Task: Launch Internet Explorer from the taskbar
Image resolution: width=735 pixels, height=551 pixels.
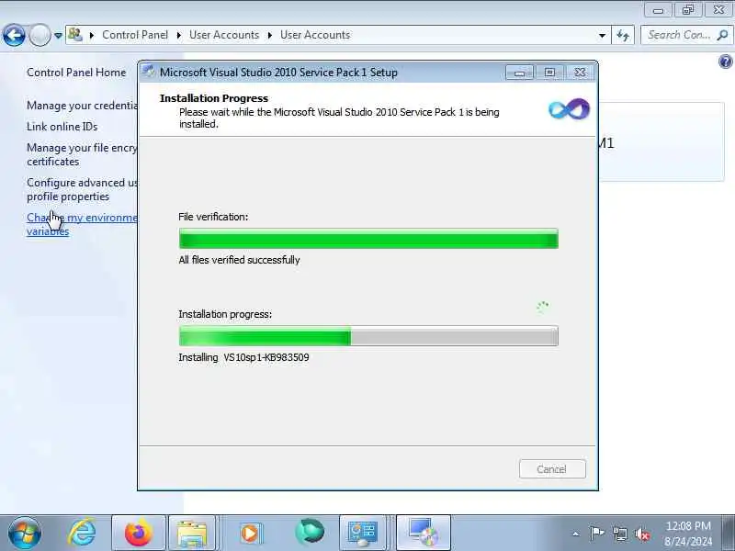Action: coord(82,534)
